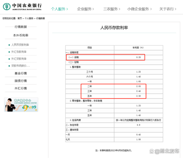This screenshot has height=158, width=183.
Task: Open the 贷款市场报价 sidebar link
Action: click(21, 66)
